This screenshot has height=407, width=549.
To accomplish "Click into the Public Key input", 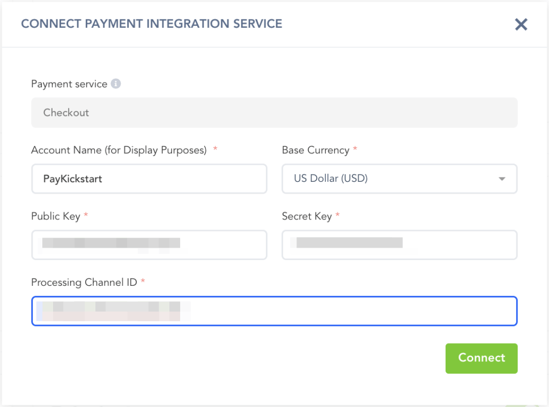I will [149, 245].
